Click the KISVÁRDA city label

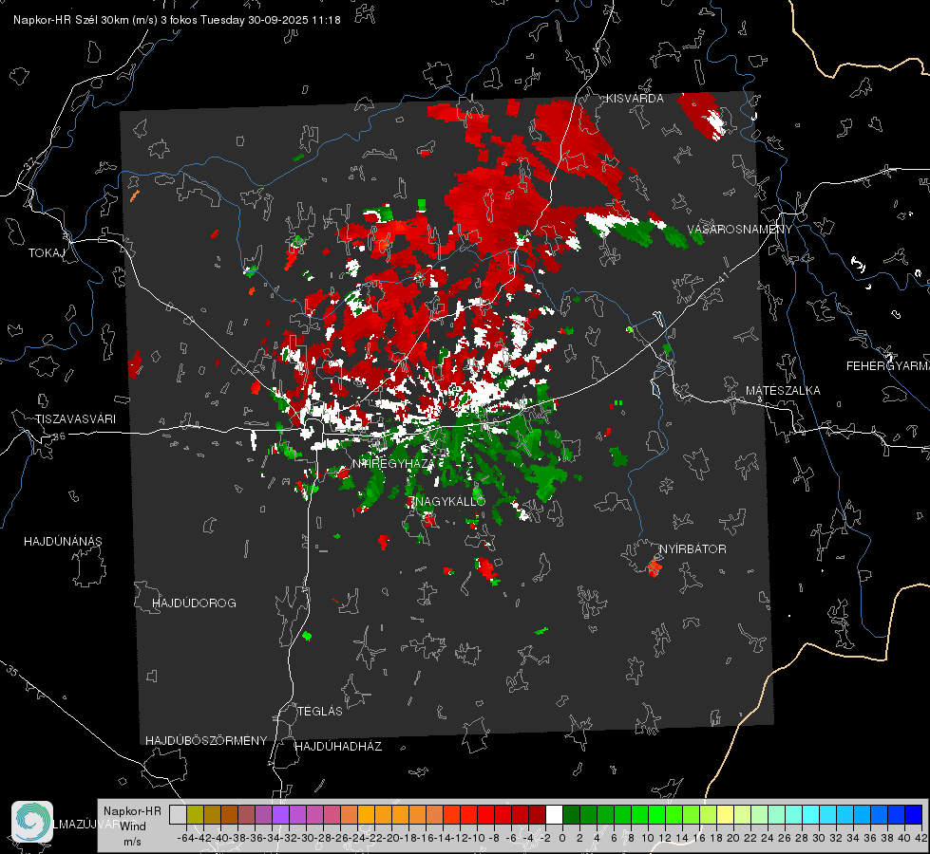click(635, 99)
